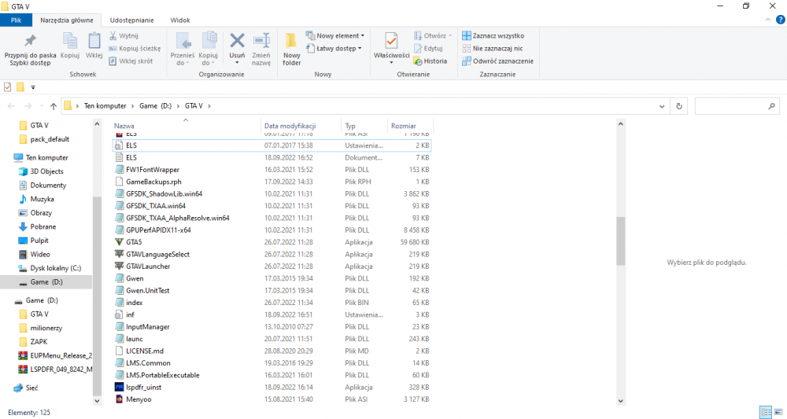This screenshot has height=419, width=787.
Task: Click the file list scroll-down arrow
Action: tap(620, 400)
